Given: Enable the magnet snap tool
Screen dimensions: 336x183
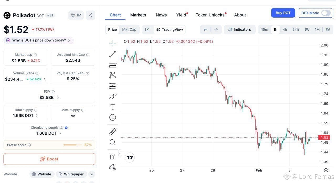Looking at the screenshot, I should 113,157.
